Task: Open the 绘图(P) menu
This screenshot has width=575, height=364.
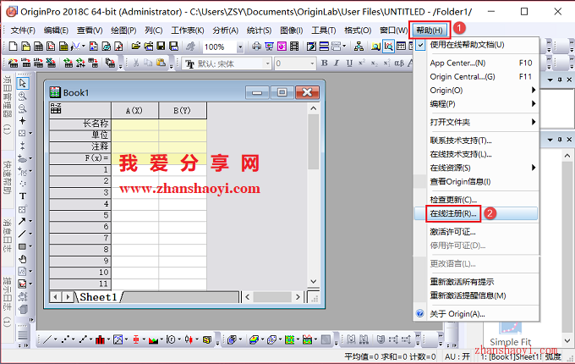Action: point(123,30)
